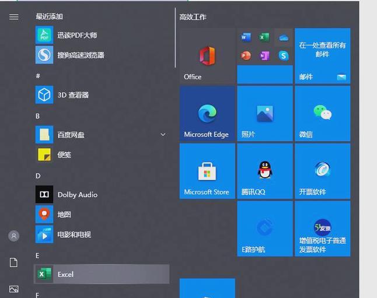Open PowerPoint mini icon in tile group
The width and height of the screenshot is (377, 298).
pyautogui.click(x=246, y=56)
